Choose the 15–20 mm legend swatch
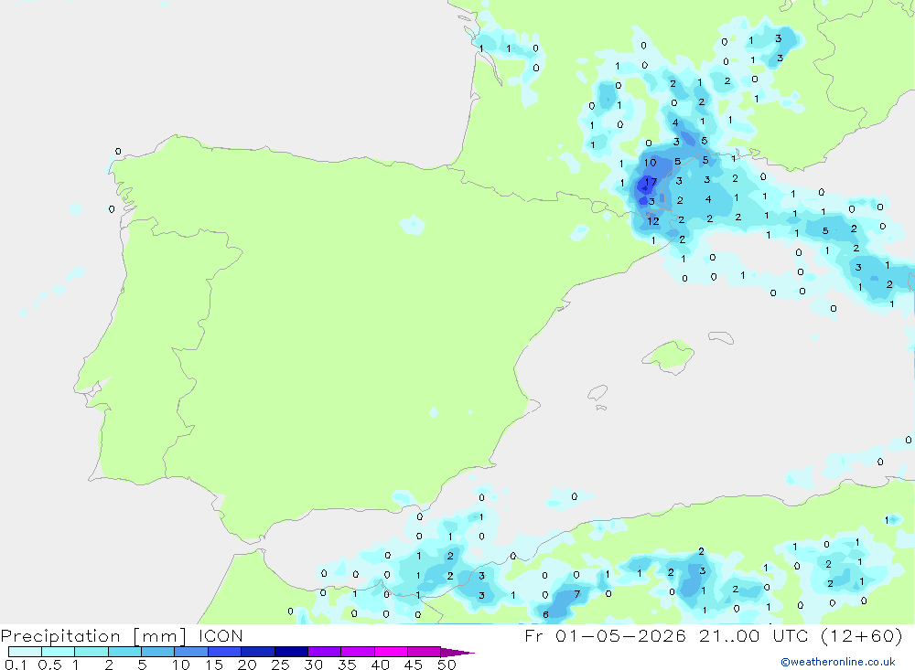The width and height of the screenshot is (915, 670). 224,652
